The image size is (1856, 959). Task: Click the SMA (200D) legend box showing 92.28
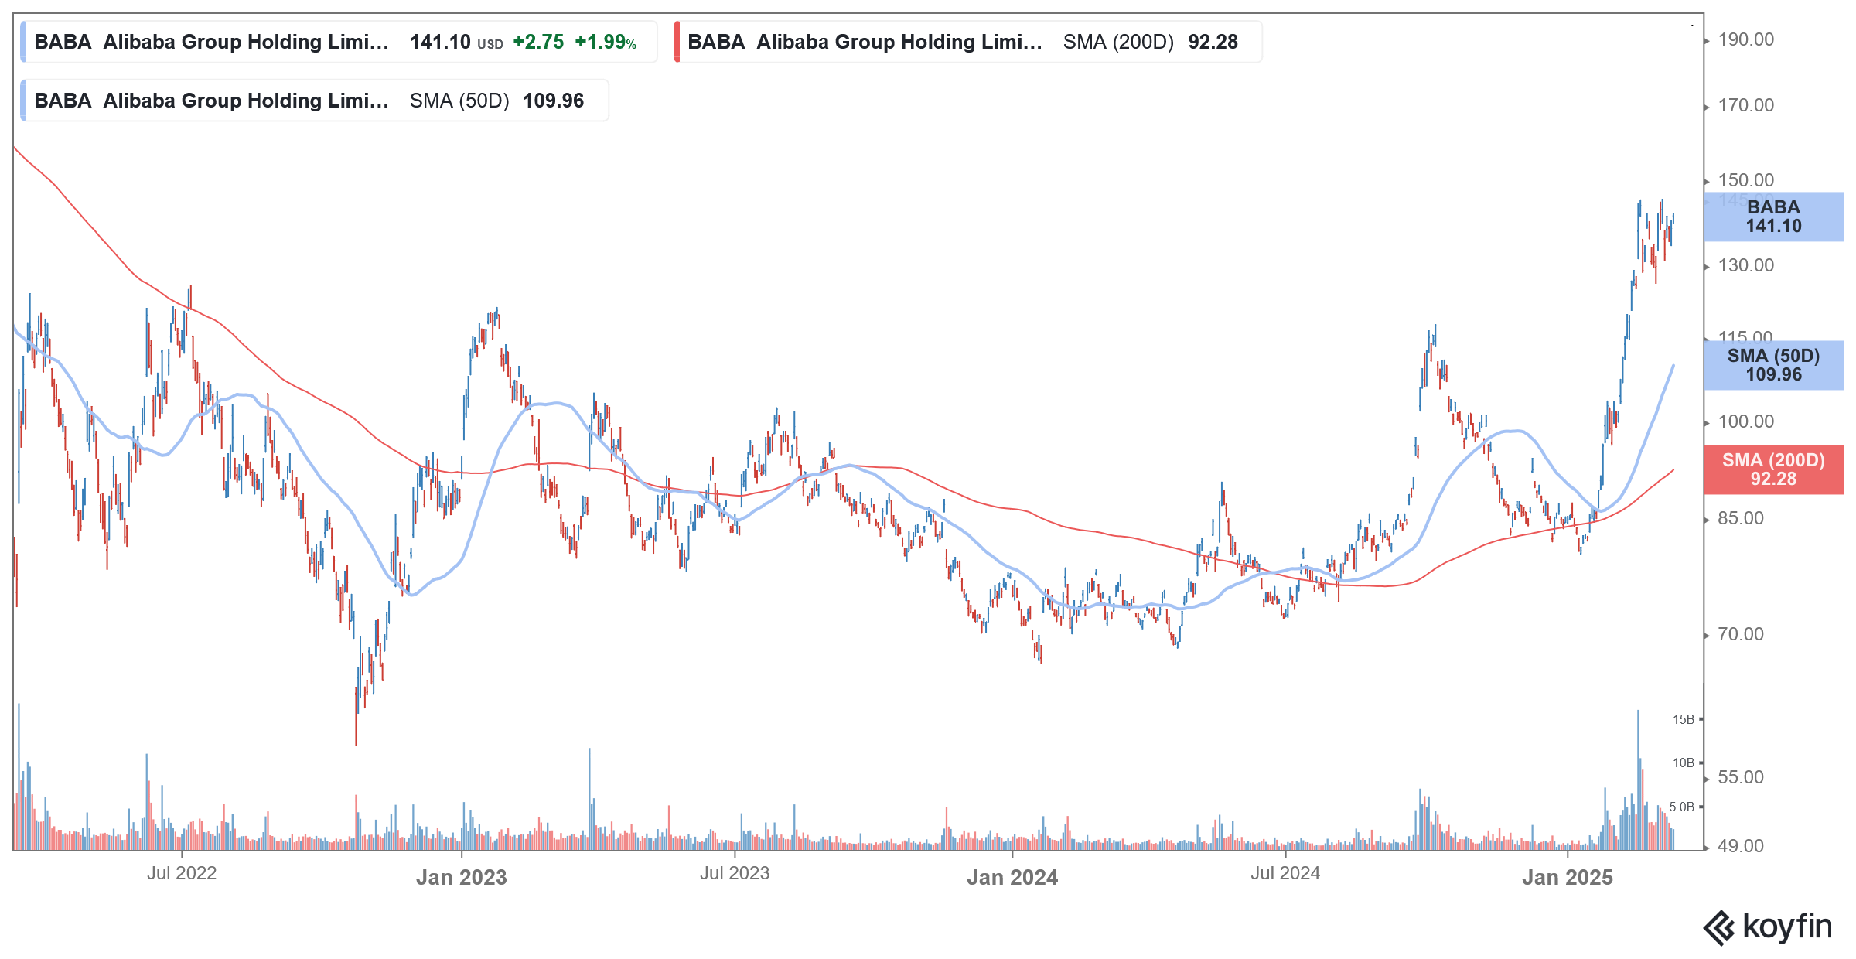coord(967,42)
